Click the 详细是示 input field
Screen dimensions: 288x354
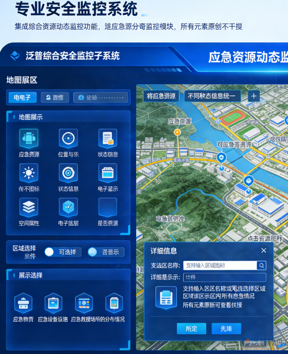tap(225, 277)
